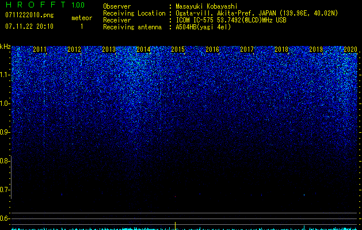Viewport: 362px width, 230px height.
Task: Click the 2016 time marker
Action: [x=212, y=49]
